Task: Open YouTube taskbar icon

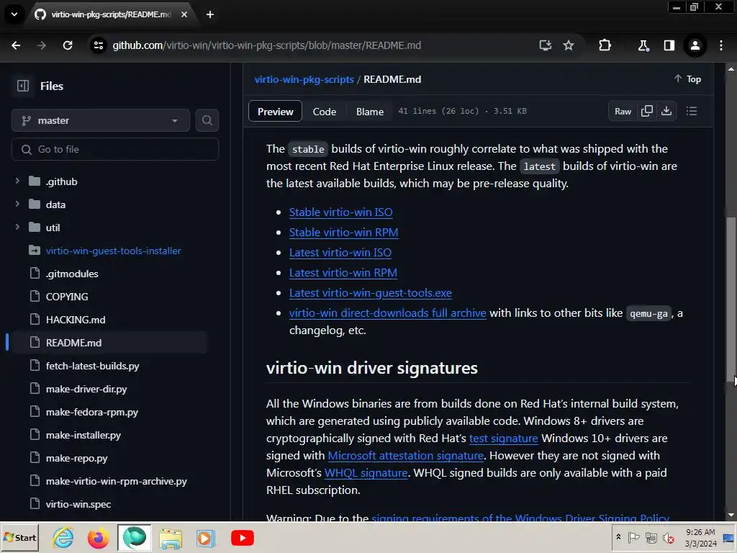Action: click(x=243, y=538)
